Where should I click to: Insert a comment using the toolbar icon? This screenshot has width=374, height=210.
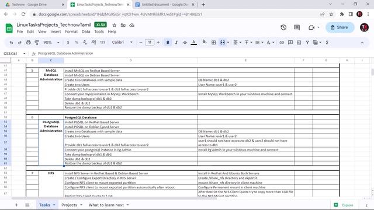tap(290, 43)
